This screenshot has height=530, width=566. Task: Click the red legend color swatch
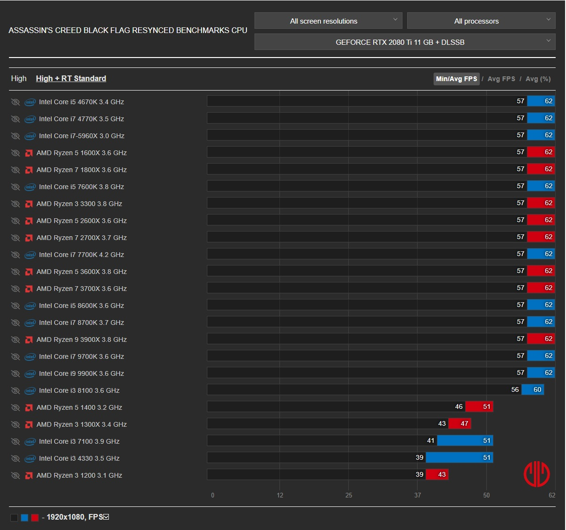click(x=35, y=517)
